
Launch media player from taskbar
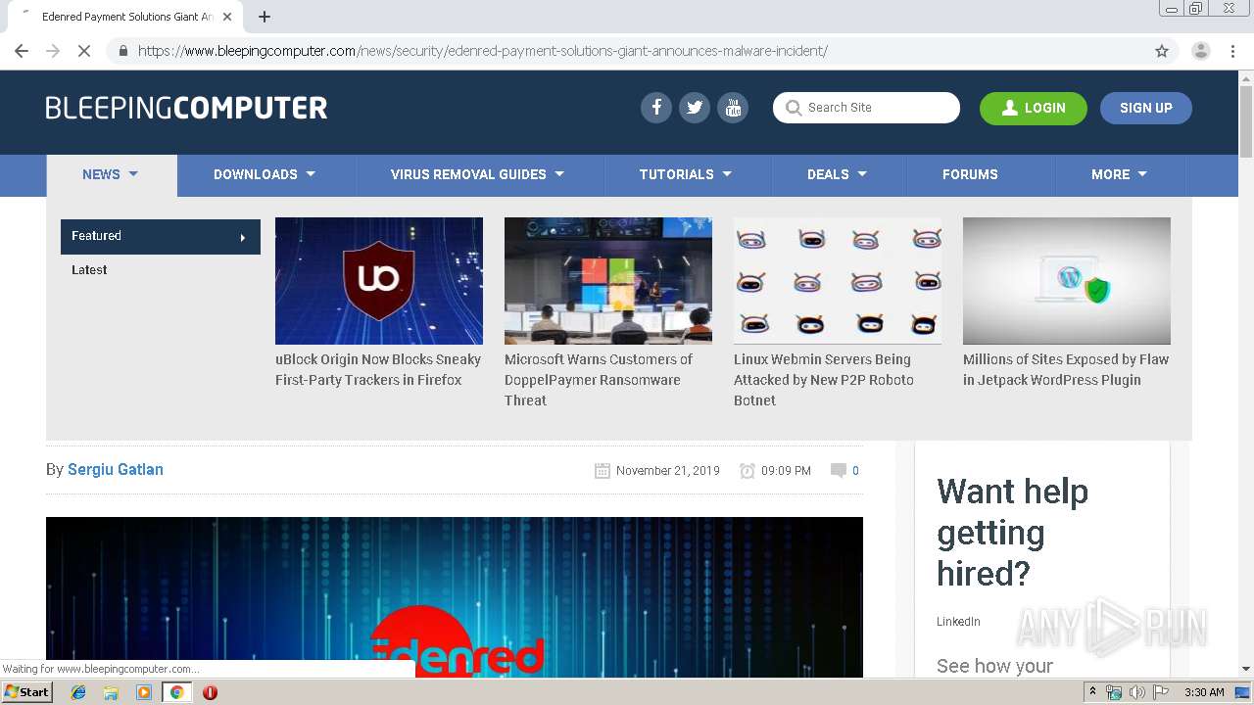(144, 692)
